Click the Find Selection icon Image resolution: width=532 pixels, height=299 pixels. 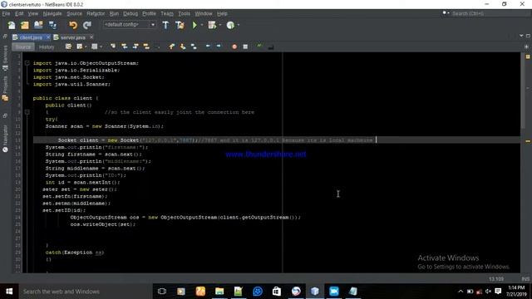coord(113,47)
